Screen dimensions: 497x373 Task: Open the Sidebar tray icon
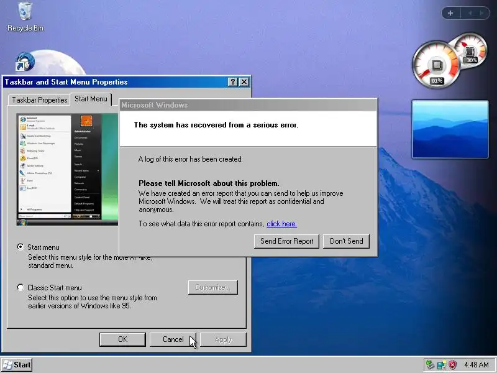pyautogui.click(x=442, y=365)
